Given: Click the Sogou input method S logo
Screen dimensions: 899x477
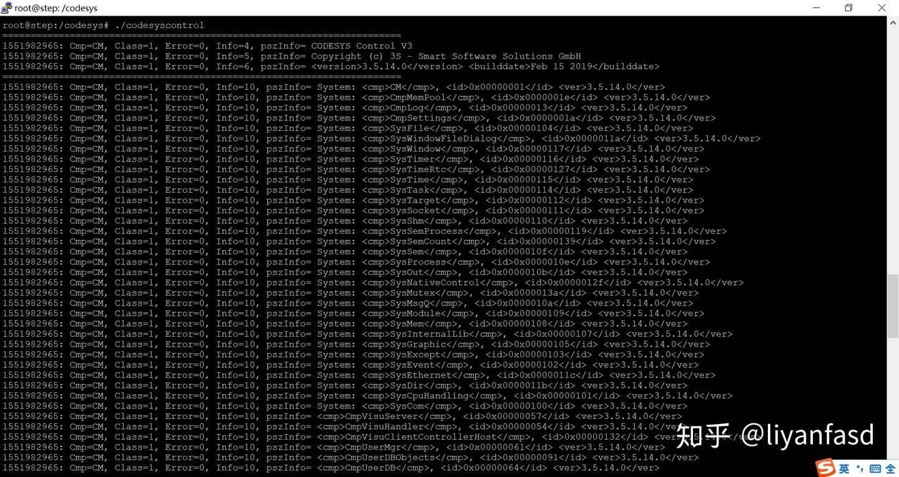Looking at the screenshot, I should pos(827,468).
